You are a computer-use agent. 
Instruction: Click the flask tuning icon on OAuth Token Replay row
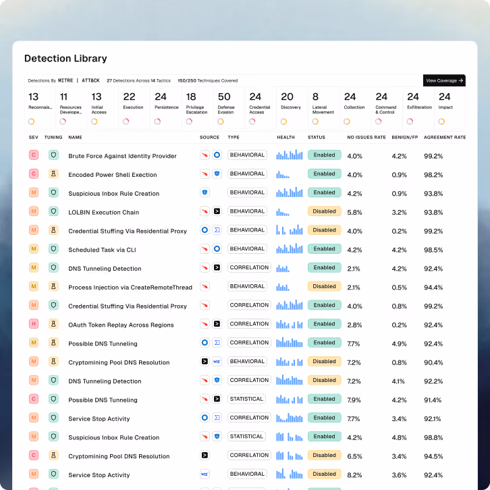(53, 324)
